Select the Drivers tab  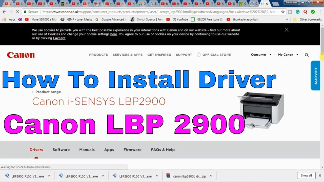click(36, 150)
